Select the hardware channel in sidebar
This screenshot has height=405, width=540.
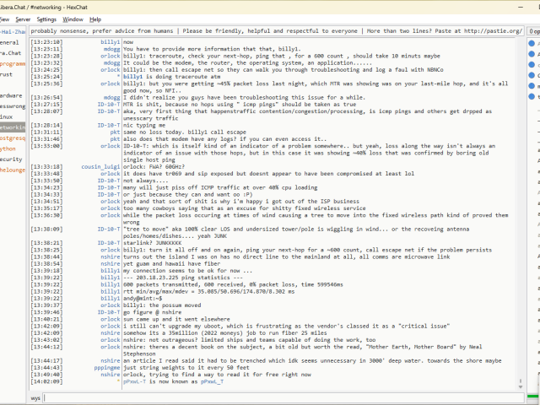coord(11,96)
